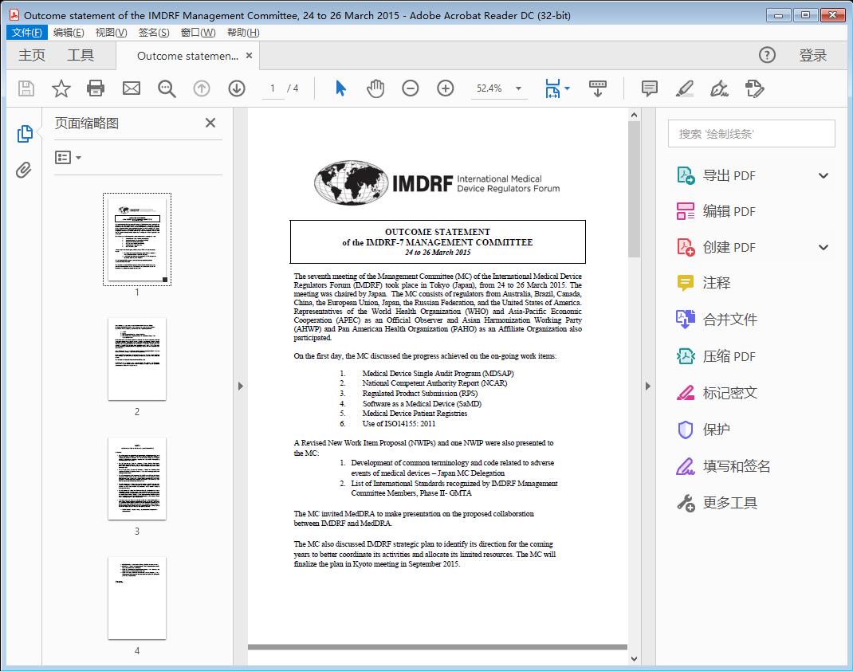Select page 3 thumbnail
Screen dimensions: 853x671
(137, 478)
